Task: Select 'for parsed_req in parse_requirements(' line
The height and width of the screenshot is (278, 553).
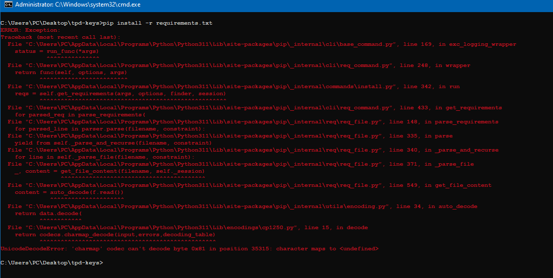Action: (80, 115)
